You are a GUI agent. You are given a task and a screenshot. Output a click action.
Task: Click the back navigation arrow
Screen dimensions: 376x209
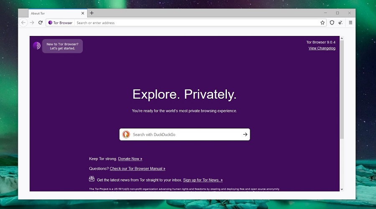click(x=24, y=23)
